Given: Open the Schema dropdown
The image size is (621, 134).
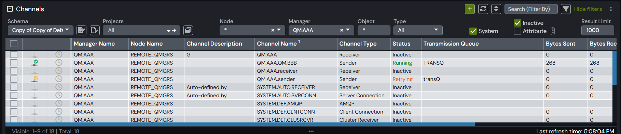Looking at the screenshot, I should point(40,30).
